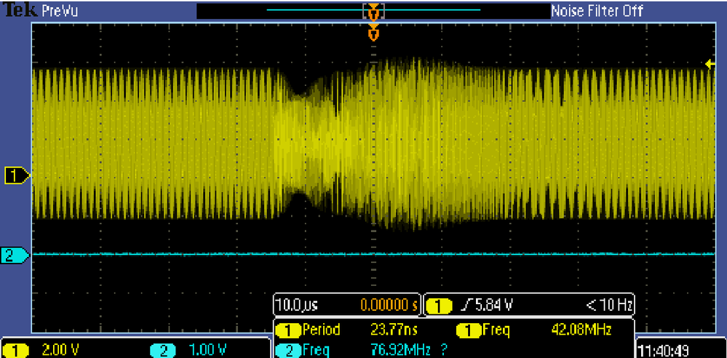Click the channel 1 trigger source badge
The image size is (727, 358).
coord(439,305)
